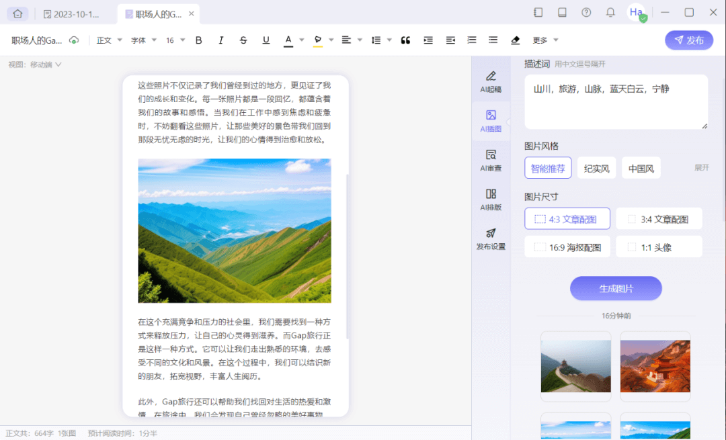This screenshot has height=440, width=726.
Task: Select the AI审查 sidebar tool
Action: 491,161
